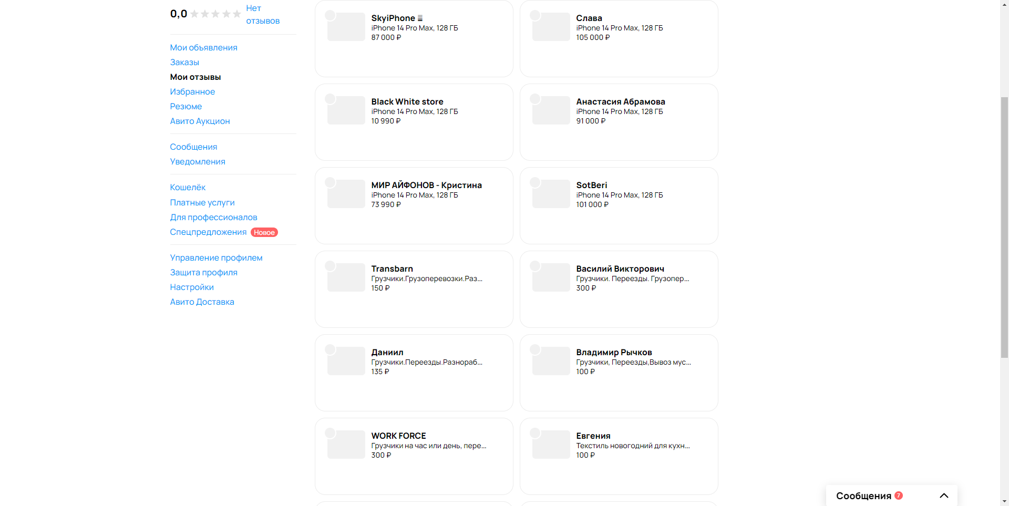The height and width of the screenshot is (506, 1009).
Task: Click Даниил seller name
Action: tap(387, 352)
